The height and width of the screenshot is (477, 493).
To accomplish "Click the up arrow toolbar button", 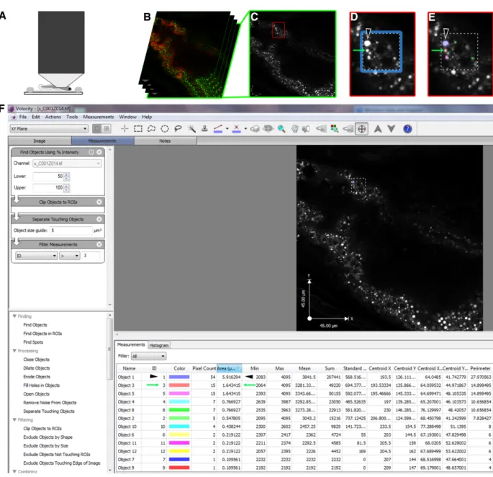I will (x=378, y=129).
